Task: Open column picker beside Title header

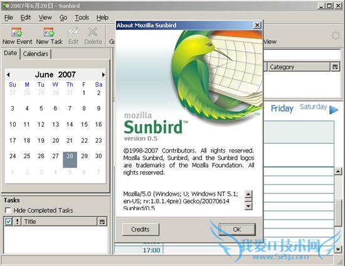Action: pos(102,221)
